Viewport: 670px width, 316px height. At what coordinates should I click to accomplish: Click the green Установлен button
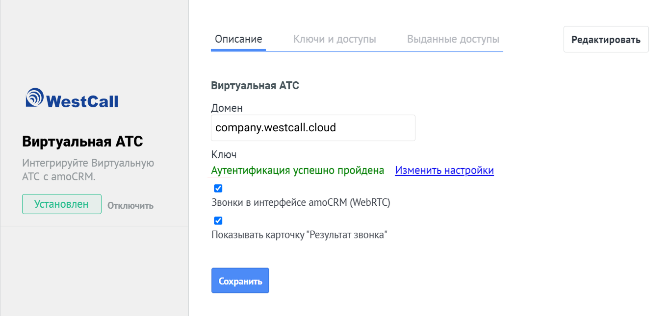pos(61,204)
